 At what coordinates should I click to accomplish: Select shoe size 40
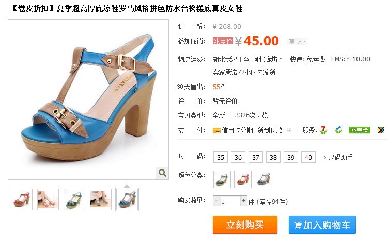pos(308,157)
